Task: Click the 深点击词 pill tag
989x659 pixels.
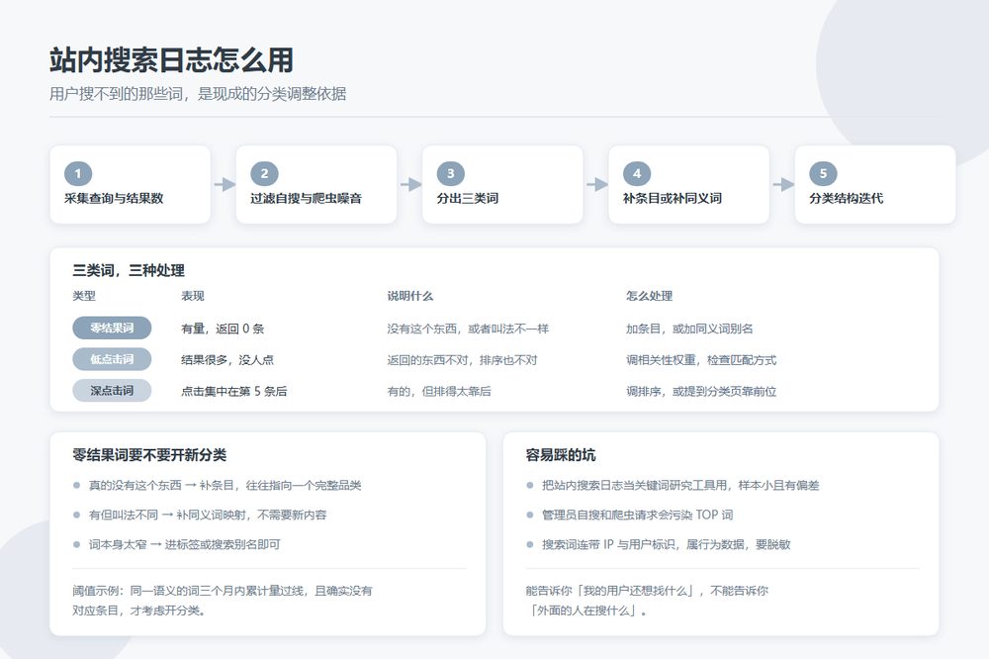Action: [112, 391]
